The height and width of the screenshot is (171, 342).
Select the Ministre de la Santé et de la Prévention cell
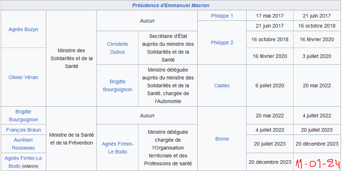[x=71, y=139]
